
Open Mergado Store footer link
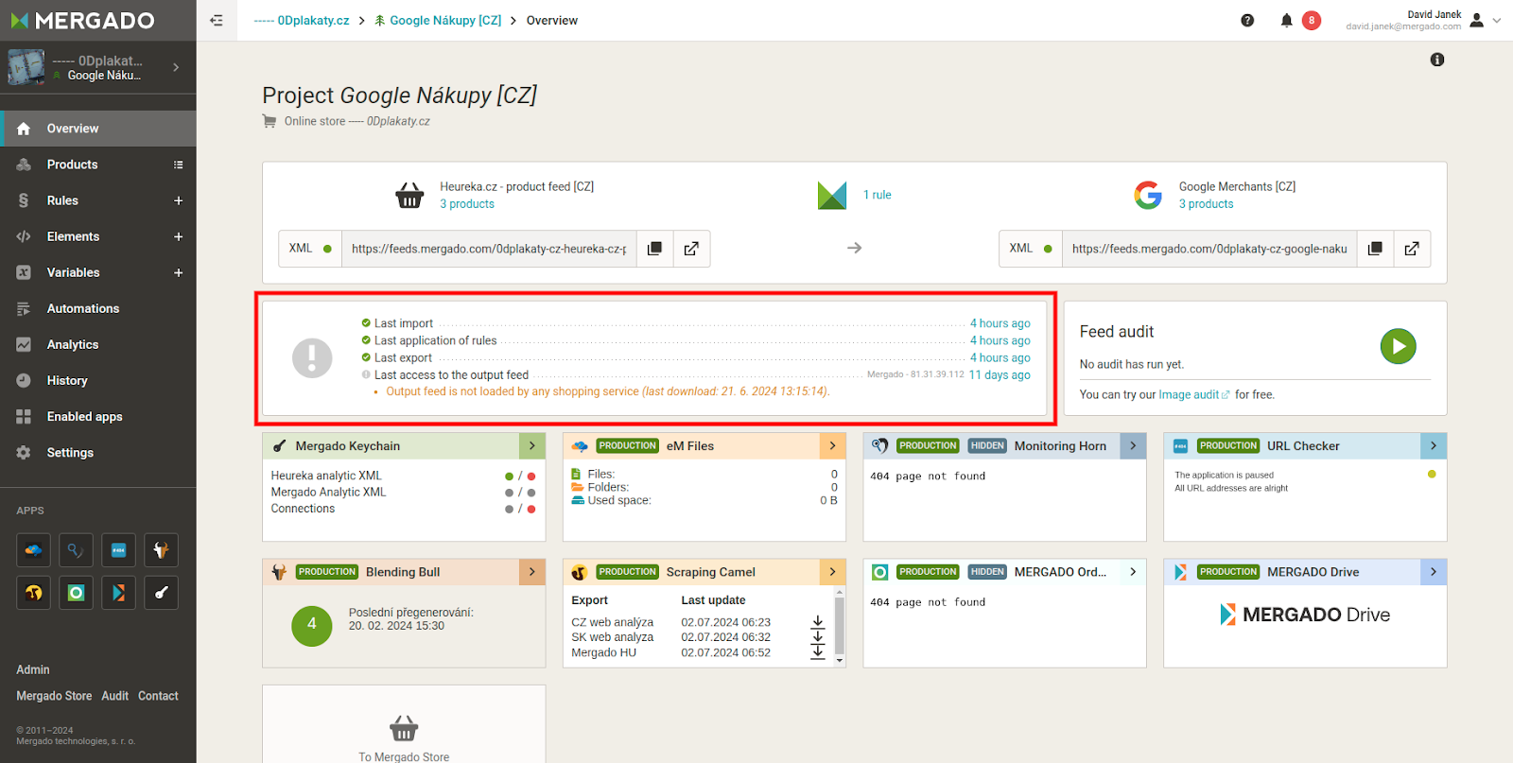coord(54,696)
